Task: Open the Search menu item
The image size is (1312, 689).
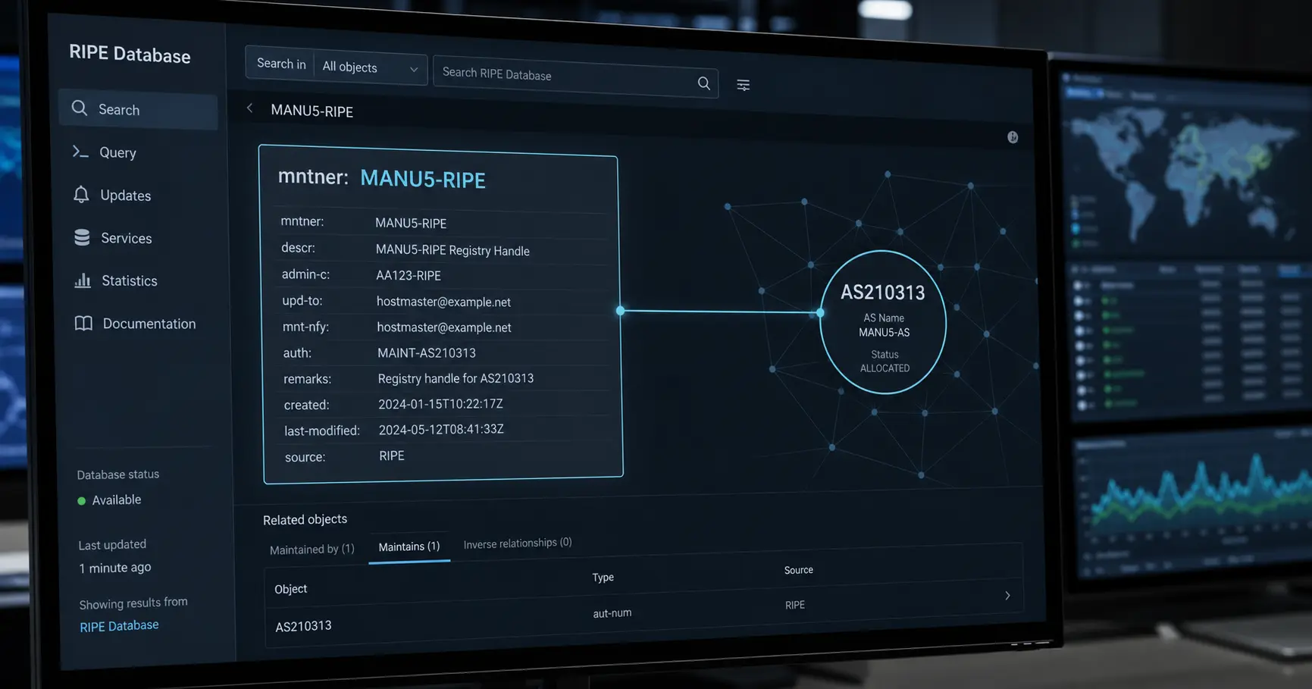Action: coord(138,110)
